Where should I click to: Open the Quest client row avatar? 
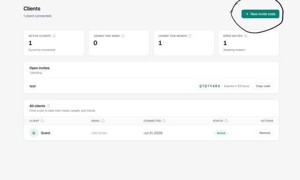(x=34, y=133)
